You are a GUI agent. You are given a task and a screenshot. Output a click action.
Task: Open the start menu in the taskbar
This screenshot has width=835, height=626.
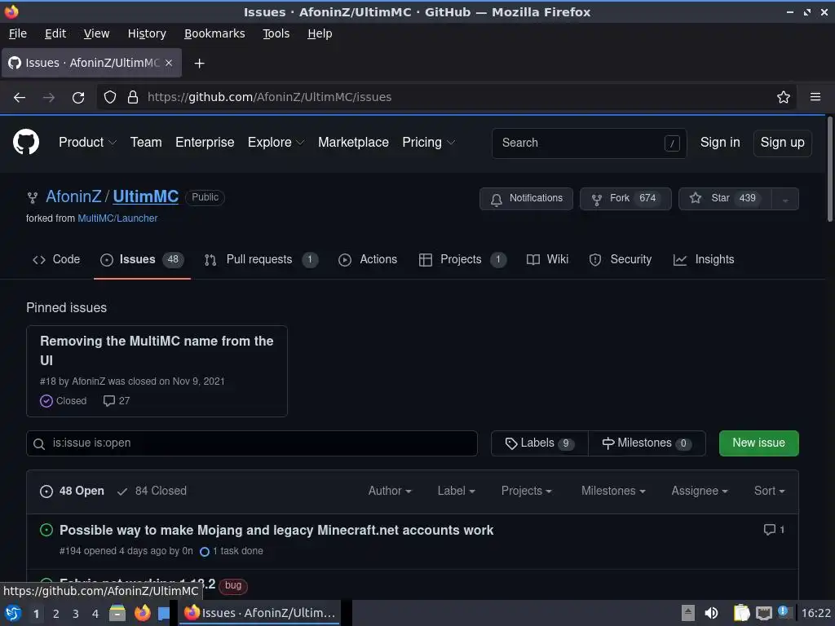tap(13, 613)
